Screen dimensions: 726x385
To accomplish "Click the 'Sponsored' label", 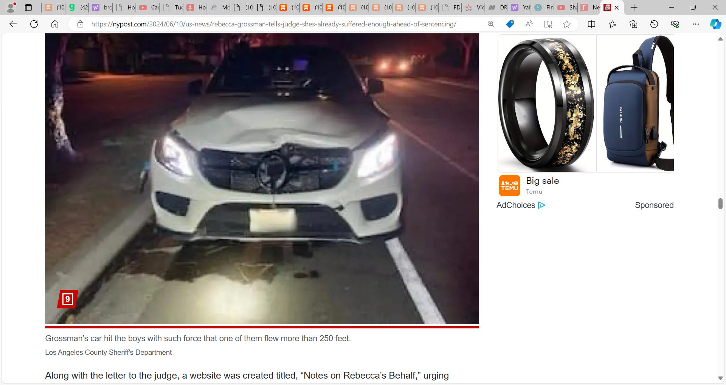I will [654, 205].
